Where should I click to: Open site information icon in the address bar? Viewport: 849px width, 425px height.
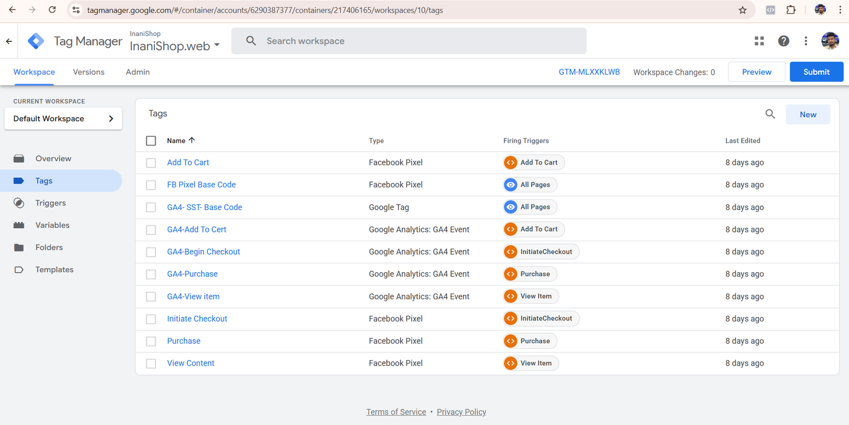(x=76, y=10)
